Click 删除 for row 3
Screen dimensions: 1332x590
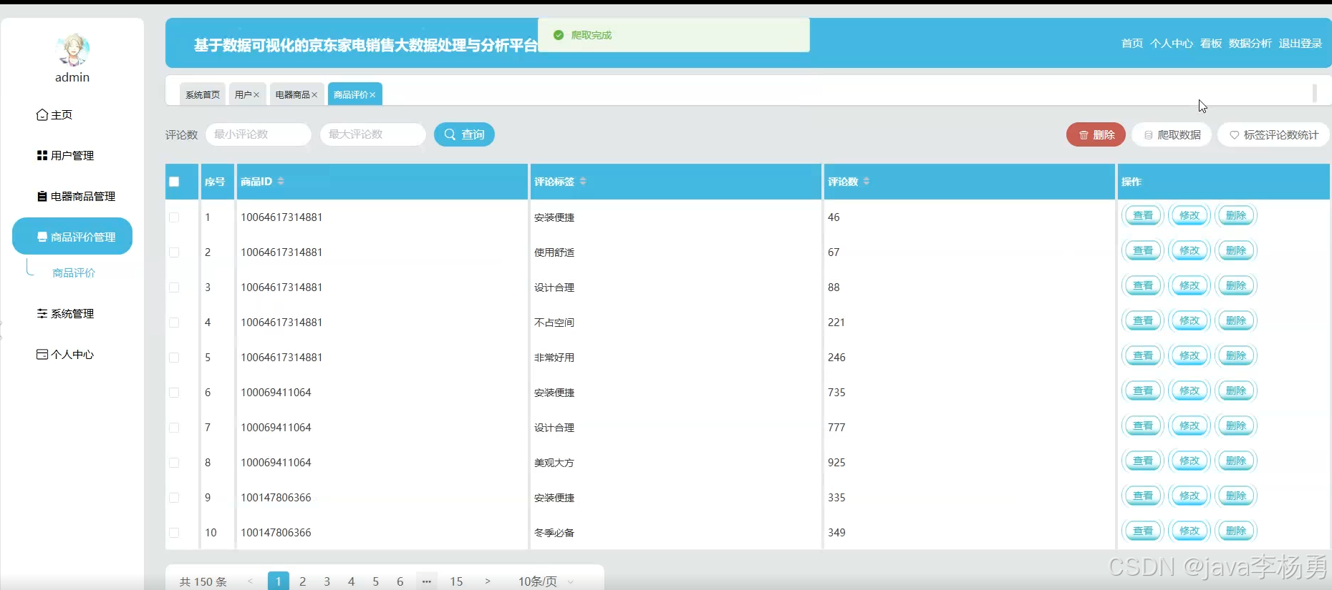[x=1236, y=285]
